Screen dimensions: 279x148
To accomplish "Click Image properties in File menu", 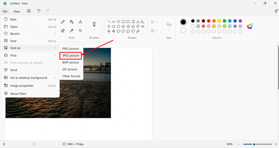I will 22,86.
